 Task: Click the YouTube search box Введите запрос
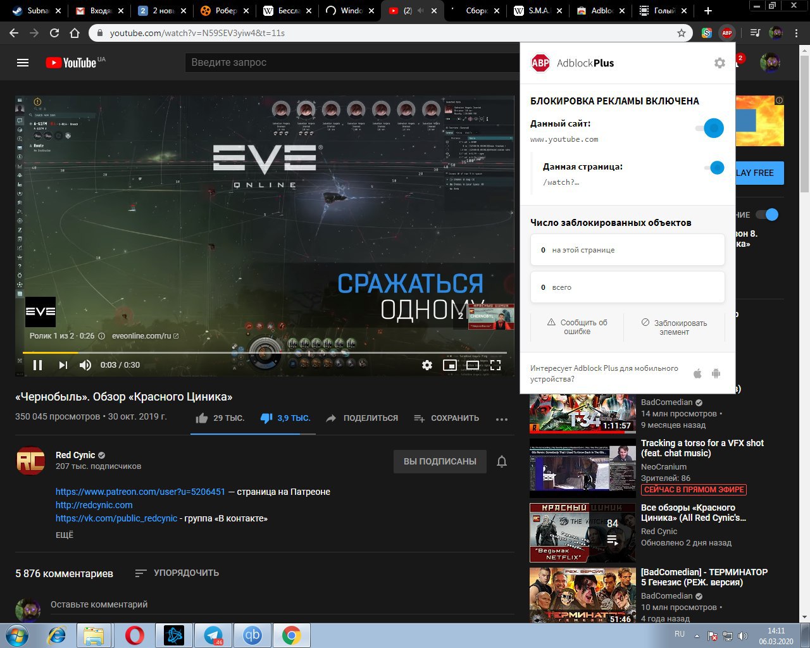[352, 63]
